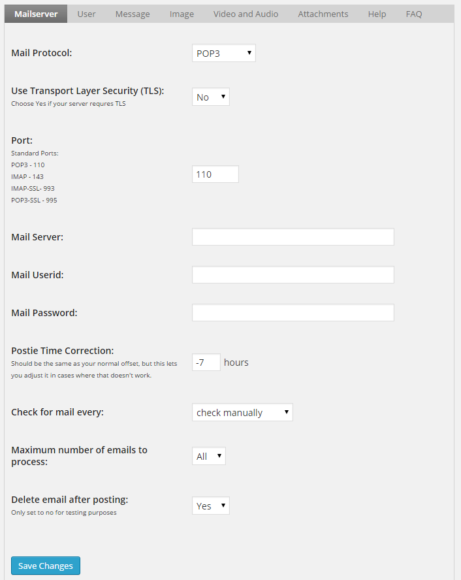461x580 pixels.
Task: Click the Mail Protocol label text
Action: (42, 53)
